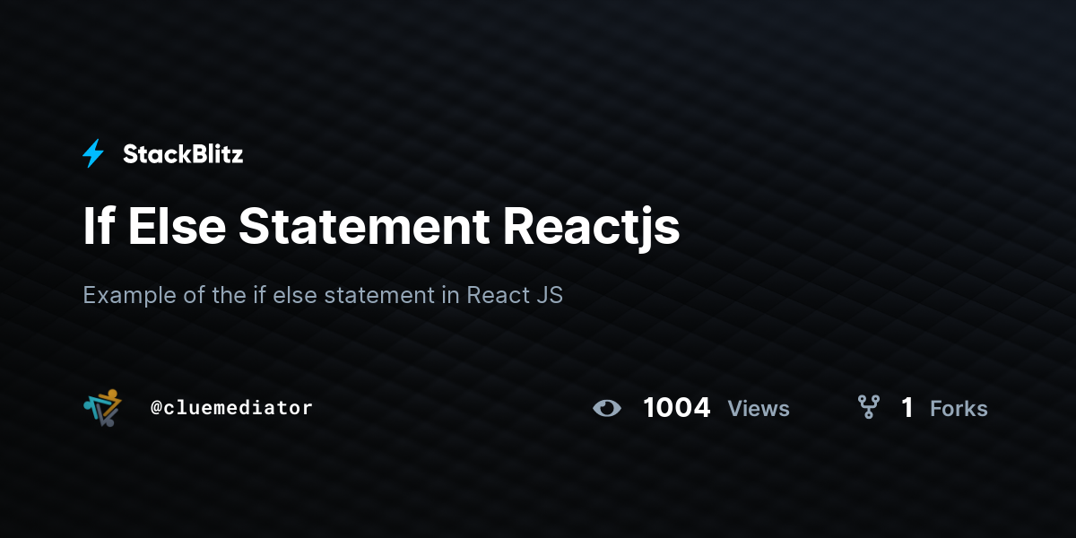Click the word Else in the heading
The height and width of the screenshot is (538, 1076).
point(177,228)
